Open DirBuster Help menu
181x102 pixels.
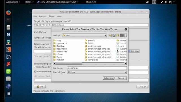tap(59, 16)
